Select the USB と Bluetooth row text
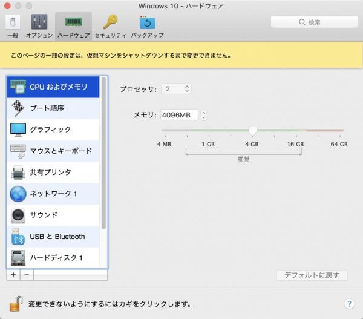Screen dimensions: 363x319 point(57,237)
